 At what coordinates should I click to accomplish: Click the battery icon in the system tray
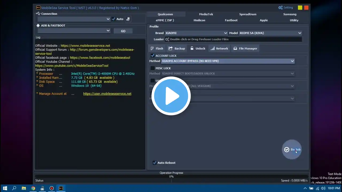[311, 188]
